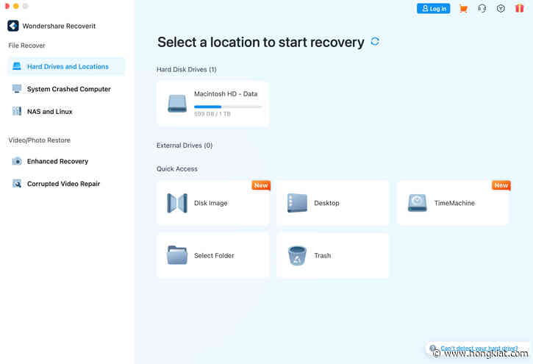Click the External Drives (0) heading
This screenshot has height=364, width=533.
point(185,146)
